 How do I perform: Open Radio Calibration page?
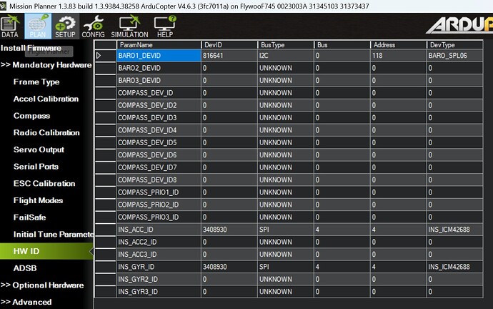click(46, 133)
